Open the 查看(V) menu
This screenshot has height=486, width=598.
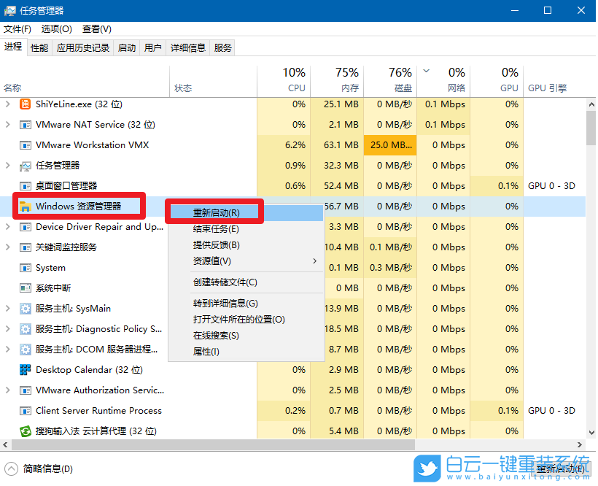96,29
